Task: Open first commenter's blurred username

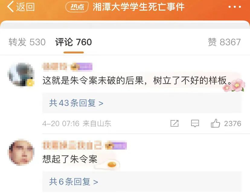Action: pyautogui.click(x=55, y=67)
